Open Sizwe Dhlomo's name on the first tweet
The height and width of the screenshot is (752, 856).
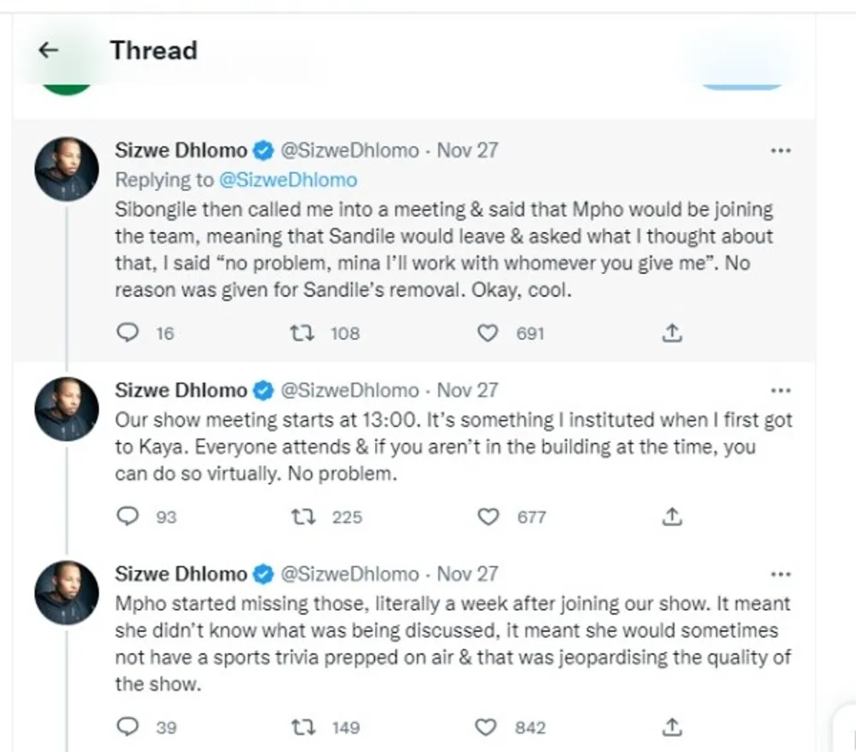(x=180, y=151)
